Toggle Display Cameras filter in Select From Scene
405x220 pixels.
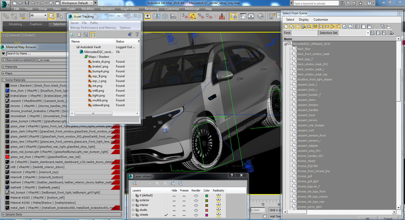pyautogui.click(x=304, y=26)
